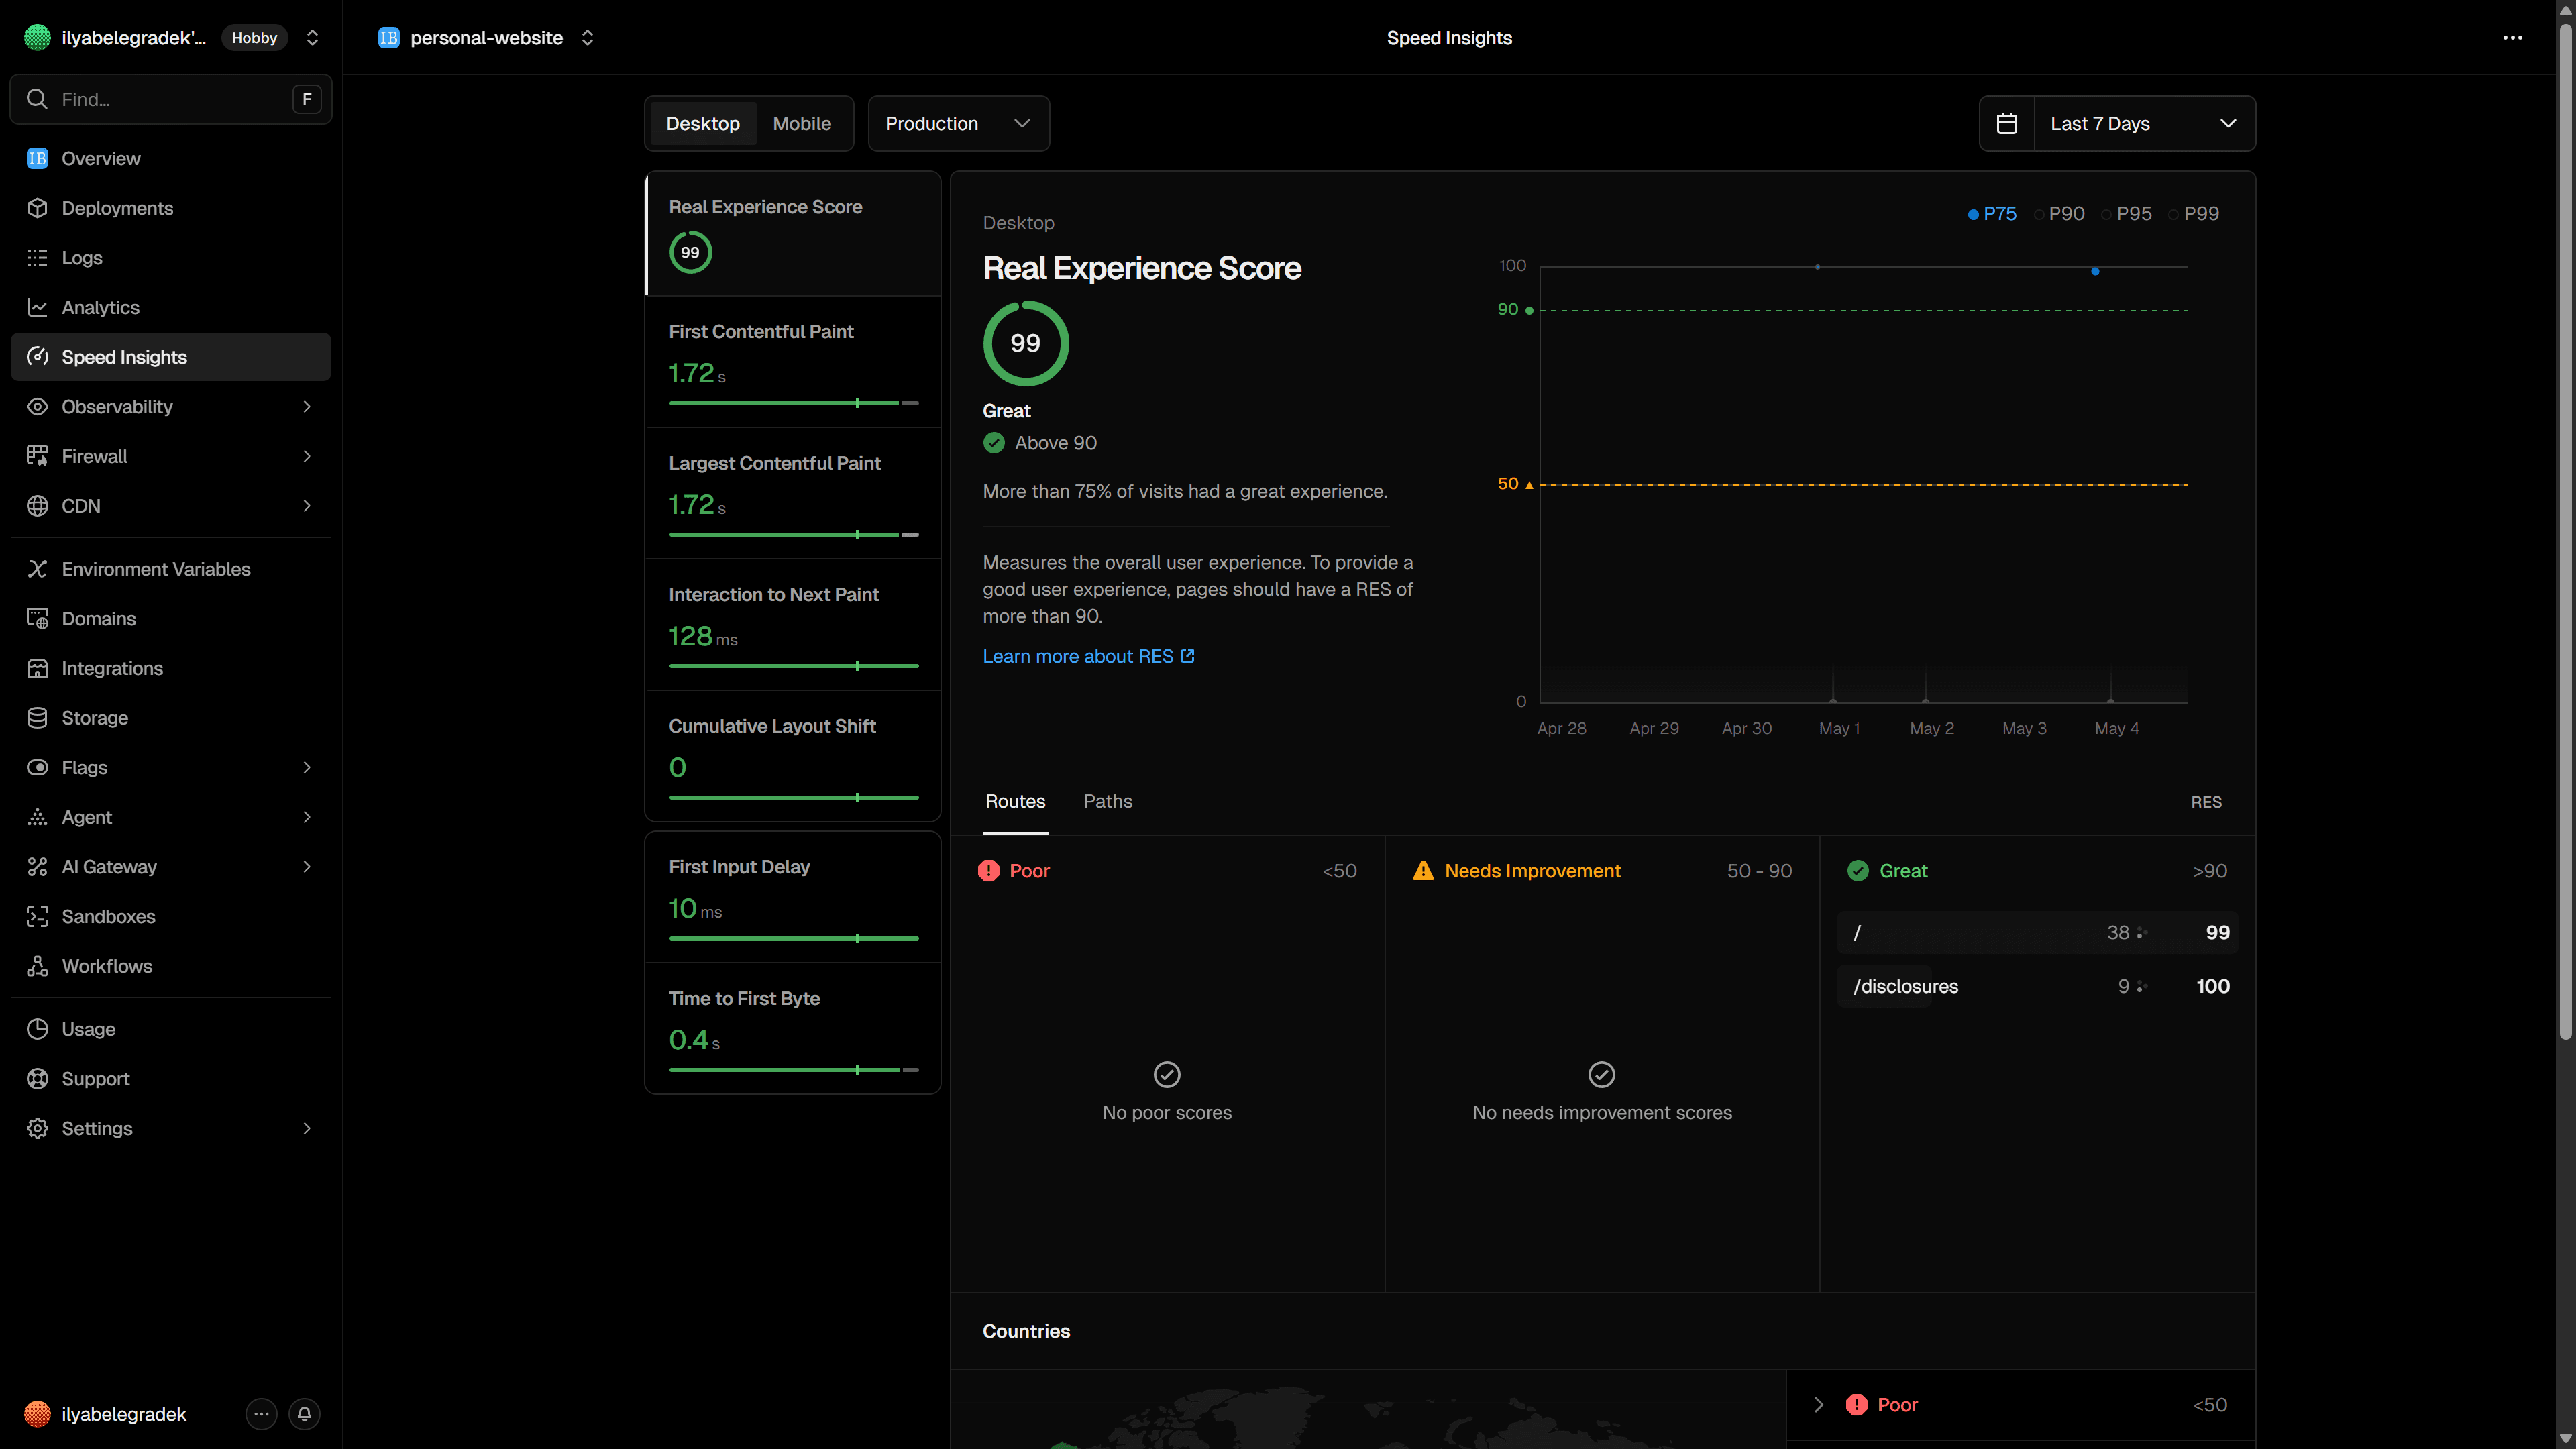
Task: Open the Learn more about RES link
Action: coord(1088,656)
